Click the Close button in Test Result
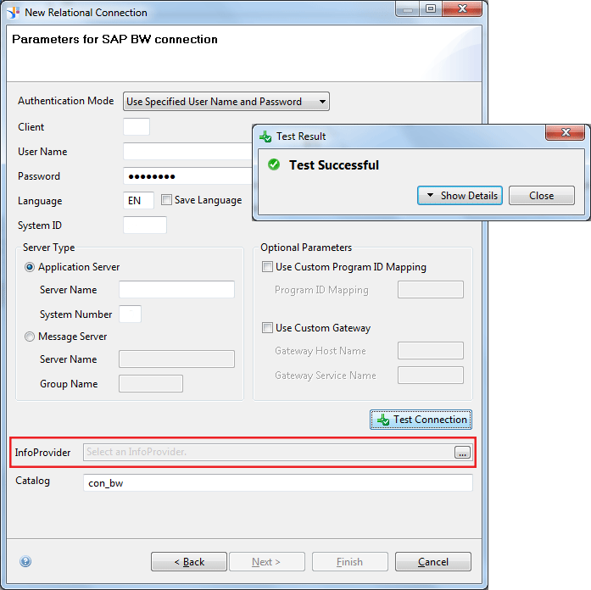This screenshot has width=591, height=590. (x=542, y=196)
